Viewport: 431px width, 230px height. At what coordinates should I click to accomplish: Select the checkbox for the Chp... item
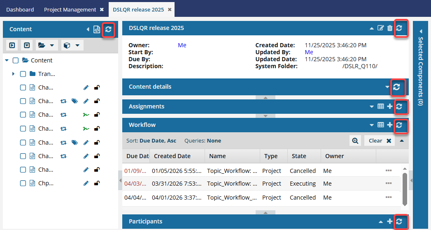23,183
